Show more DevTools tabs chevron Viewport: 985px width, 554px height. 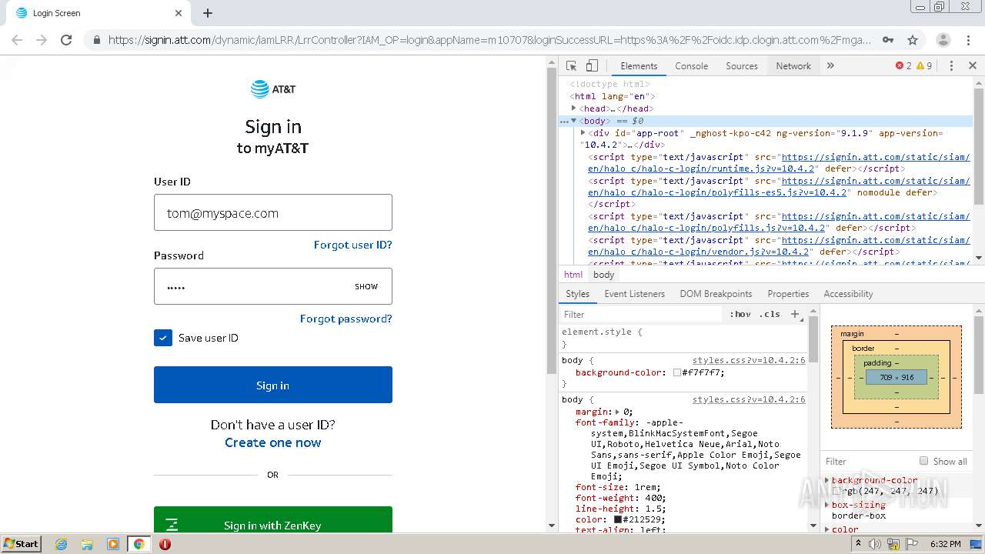830,66
